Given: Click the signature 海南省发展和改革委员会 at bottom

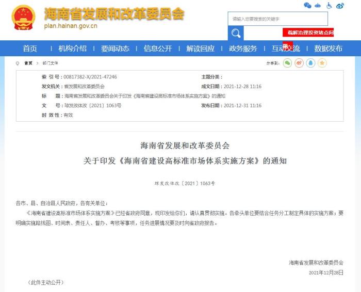Looking at the screenshot, I should 316,263.
